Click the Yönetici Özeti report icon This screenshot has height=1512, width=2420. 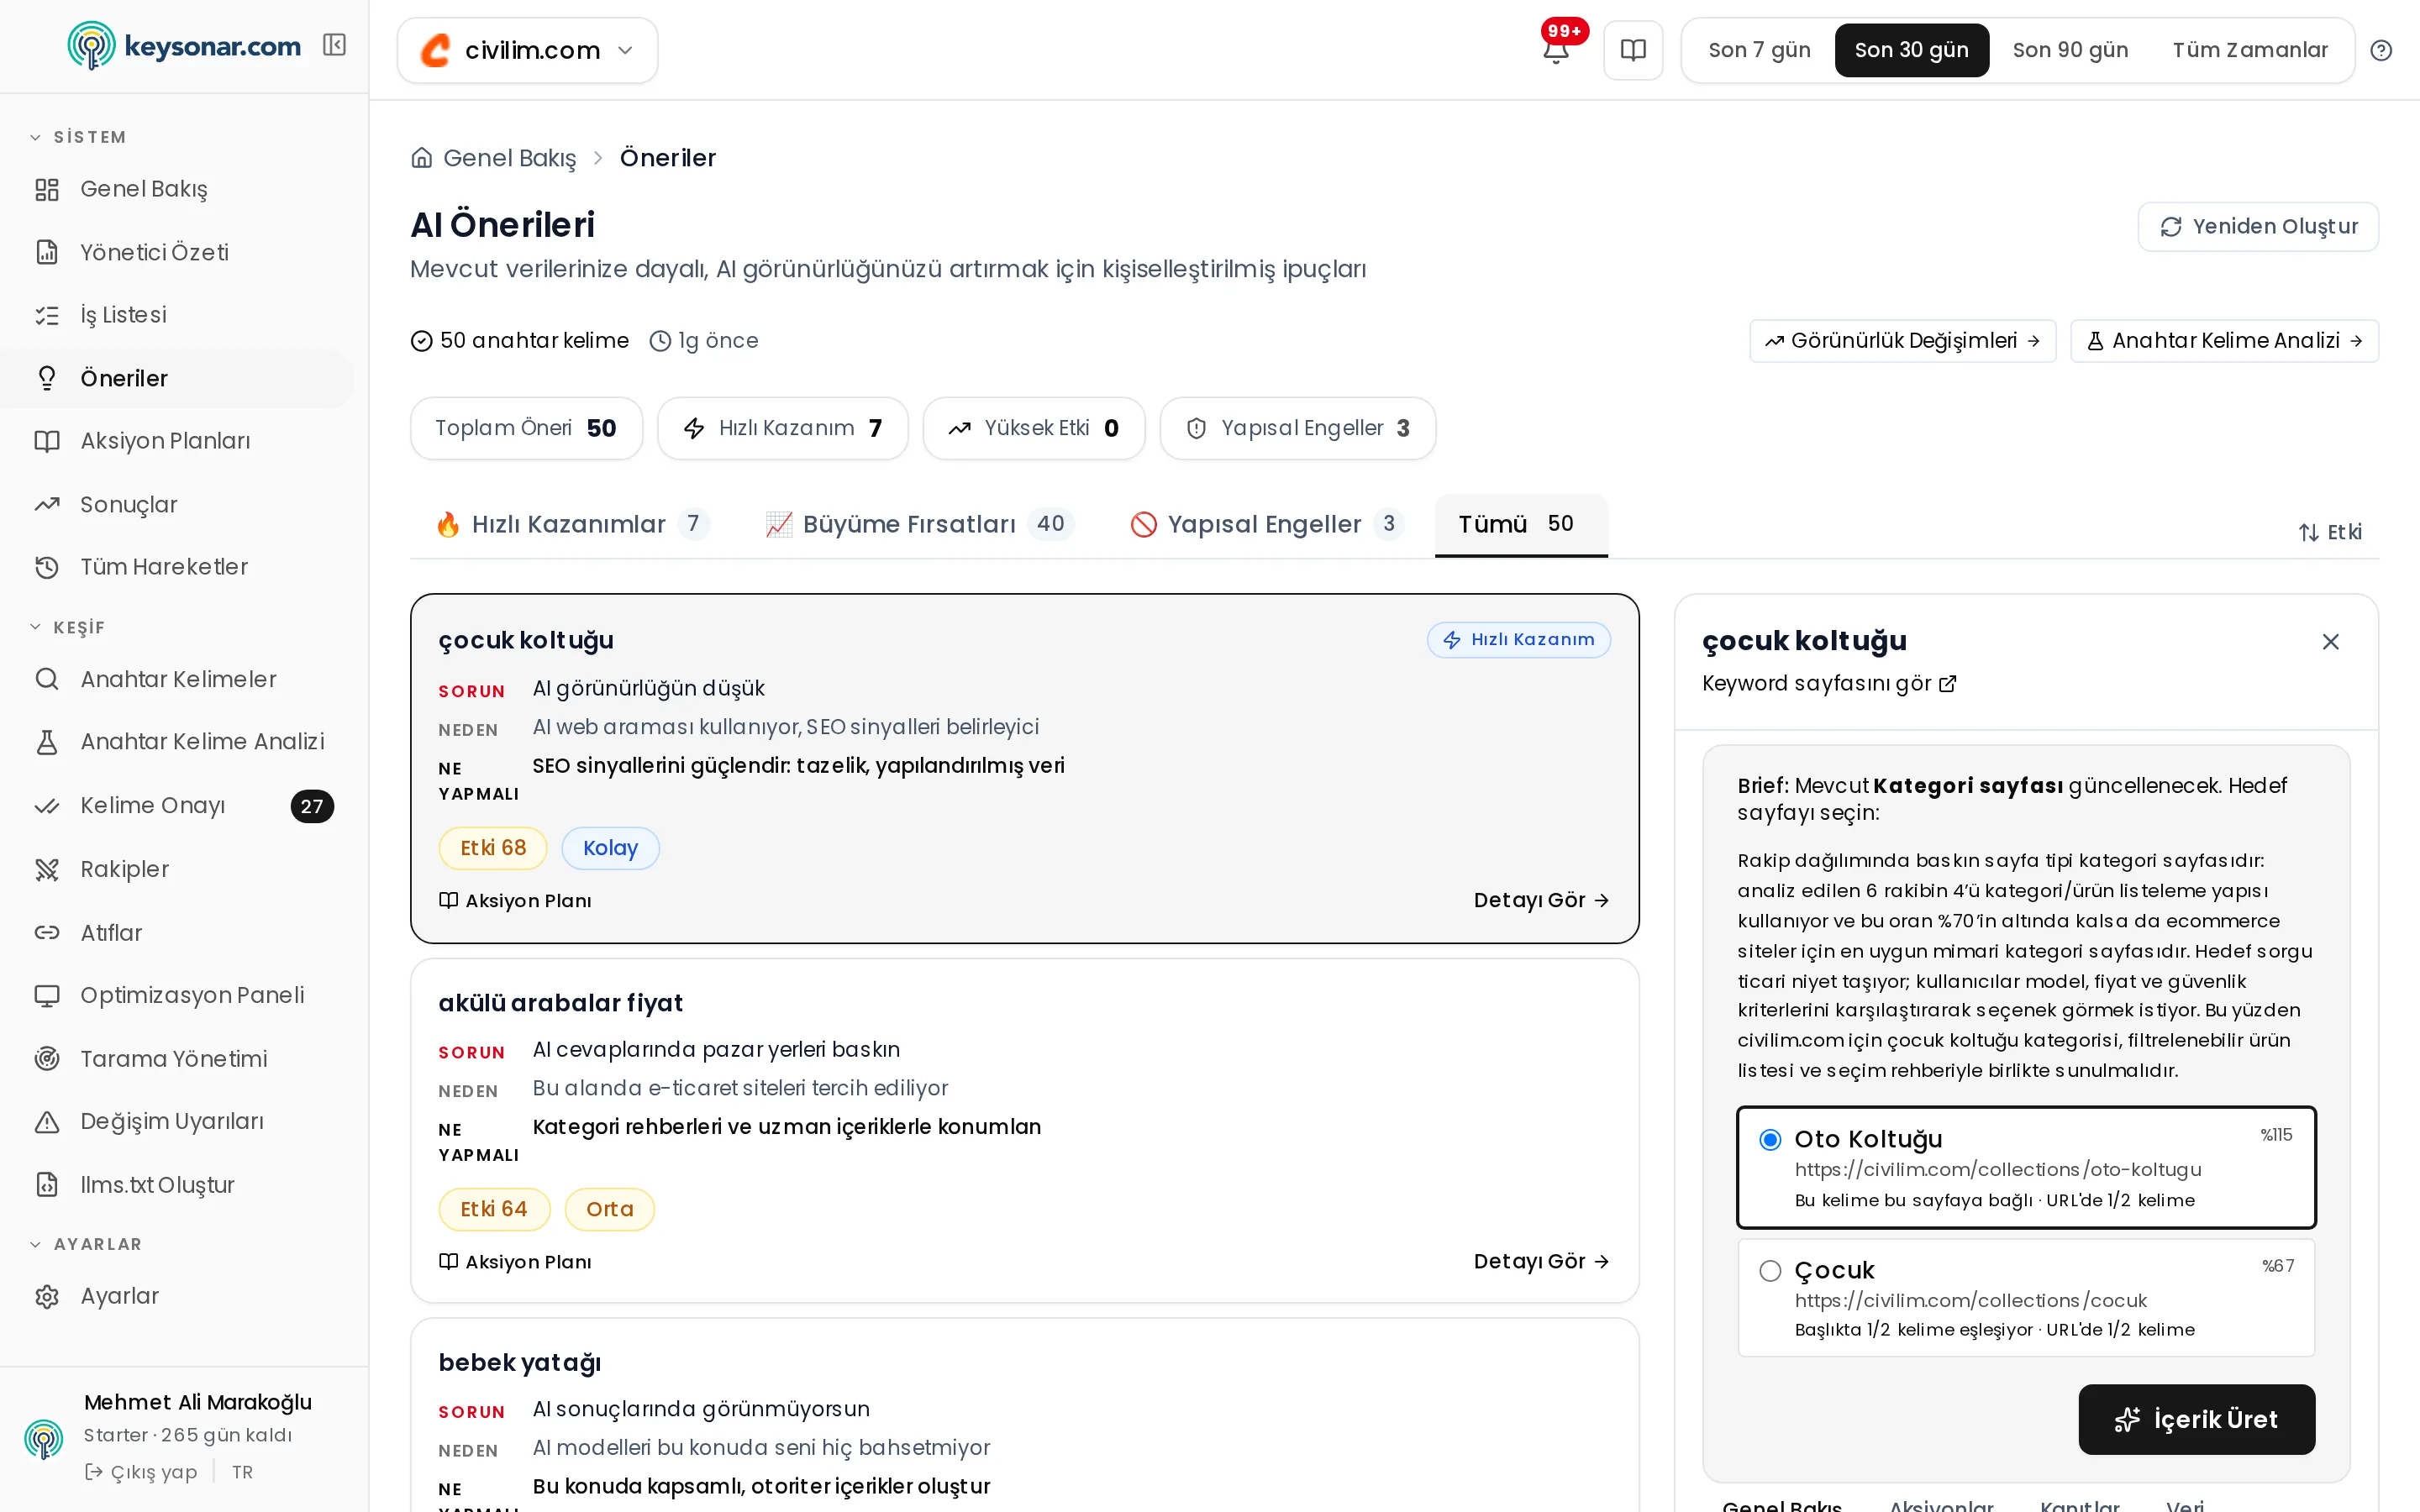[x=47, y=252]
